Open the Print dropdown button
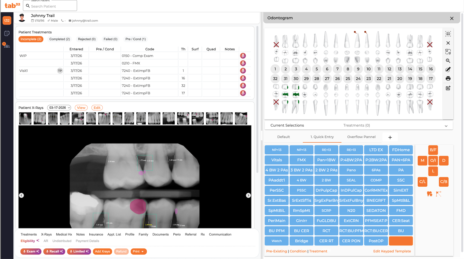 point(138,251)
